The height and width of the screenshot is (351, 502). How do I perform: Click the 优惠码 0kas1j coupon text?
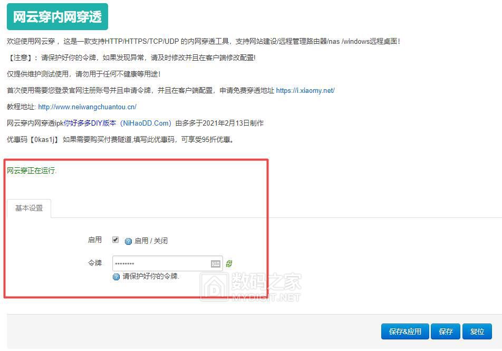tap(33, 140)
